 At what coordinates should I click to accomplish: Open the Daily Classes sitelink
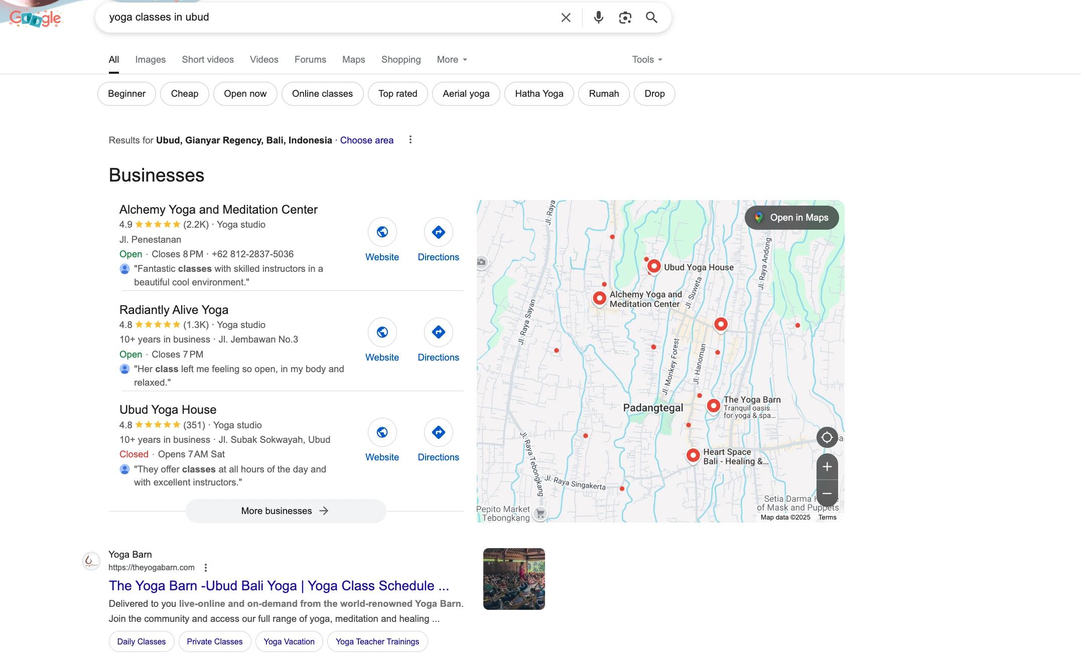click(x=142, y=641)
